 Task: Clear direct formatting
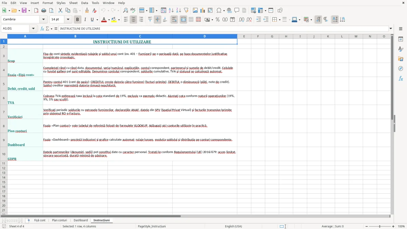(95, 11)
